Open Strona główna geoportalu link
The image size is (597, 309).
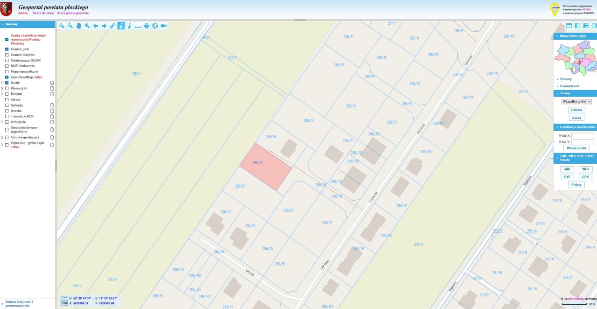(x=73, y=13)
